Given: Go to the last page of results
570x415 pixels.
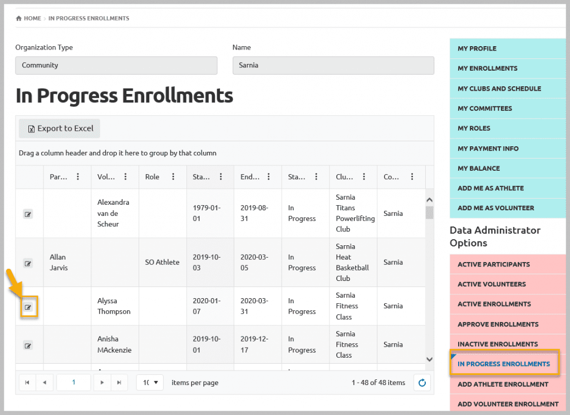Looking at the screenshot, I should click(x=119, y=383).
